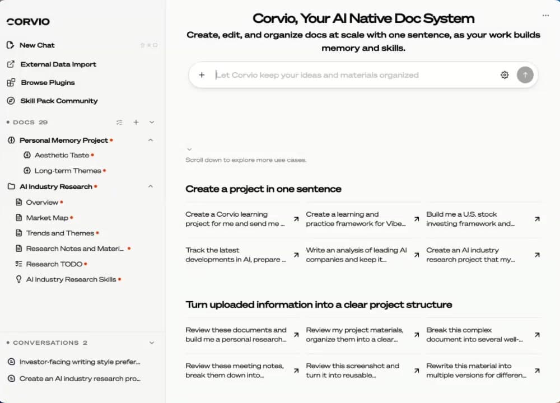Viewport: 560px width, 403px height.
Task: Open the settings gear in the input bar
Action: click(x=504, y=74)
